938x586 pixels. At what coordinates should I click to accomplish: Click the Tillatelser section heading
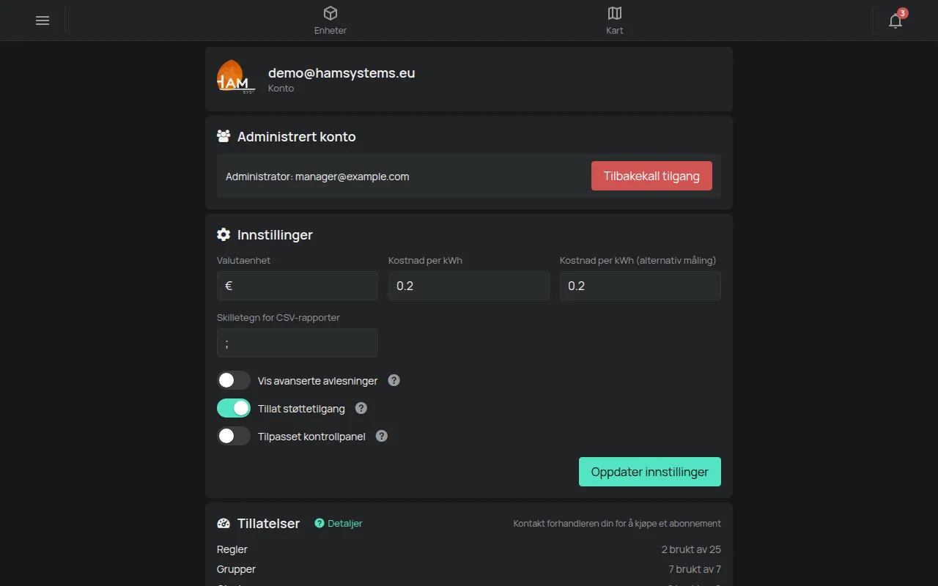(x=268, y=523)
